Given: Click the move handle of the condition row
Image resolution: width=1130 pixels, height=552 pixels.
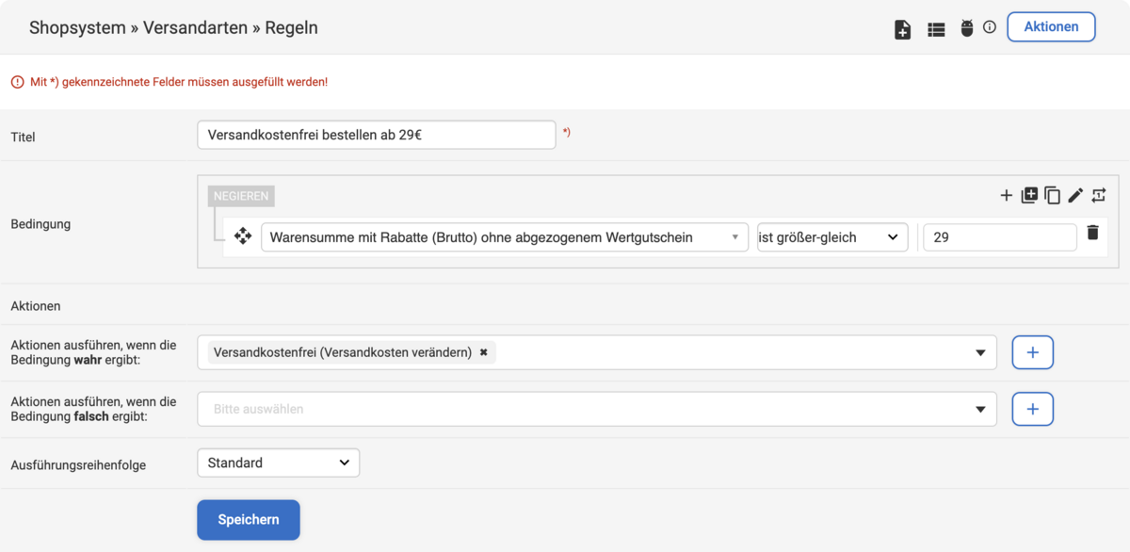Looking at the screenshot, I should [243, 235].
